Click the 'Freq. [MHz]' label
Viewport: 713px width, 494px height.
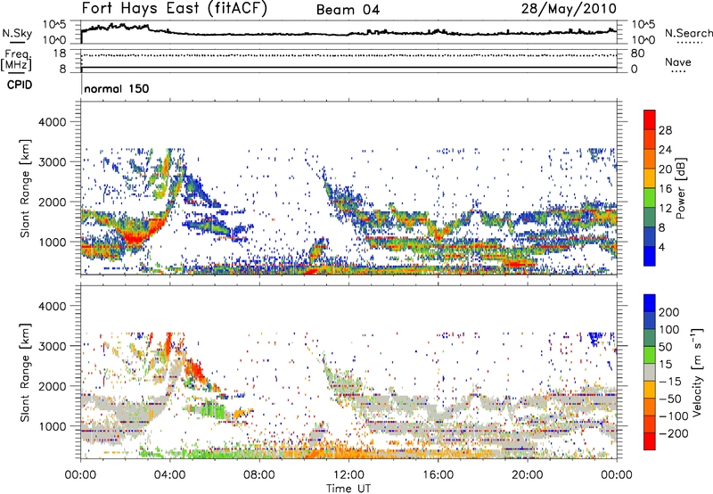point(16,60)
